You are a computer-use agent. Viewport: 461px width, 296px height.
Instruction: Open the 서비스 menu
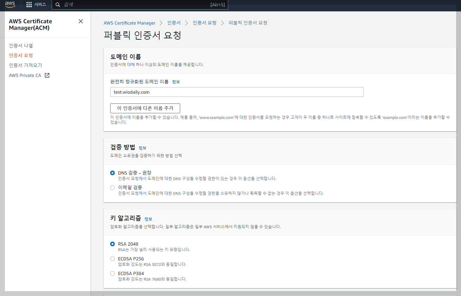[40, 5]
